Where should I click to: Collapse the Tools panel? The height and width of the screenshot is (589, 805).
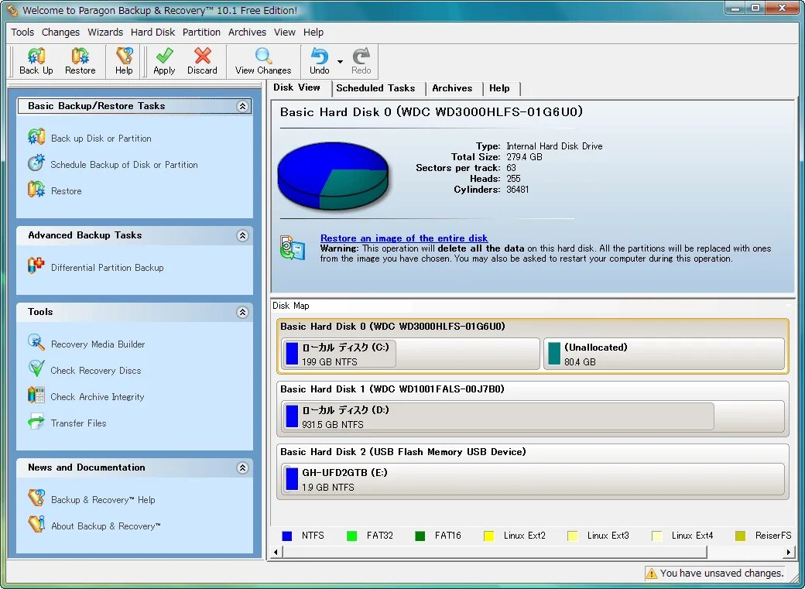click(242, 312)
